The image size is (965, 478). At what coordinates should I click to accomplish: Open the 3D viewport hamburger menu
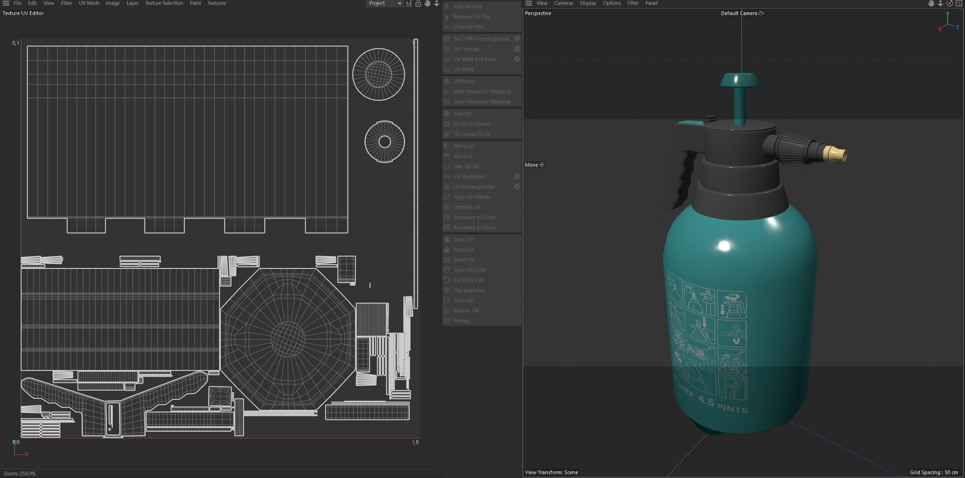(529, 3)
